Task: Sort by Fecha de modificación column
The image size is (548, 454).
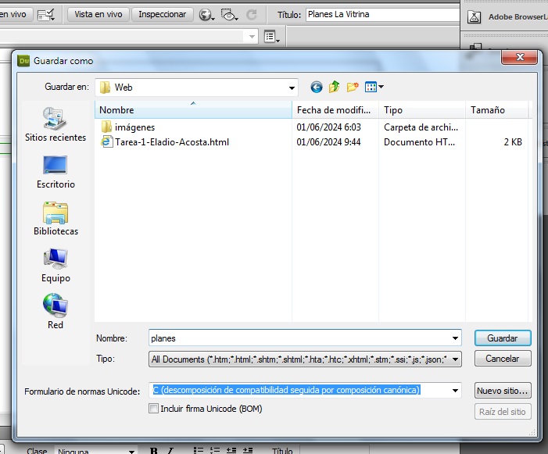Action: tap(335, 110)
